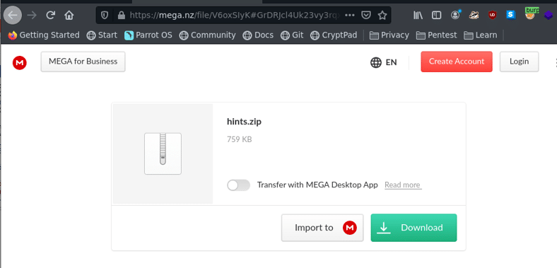Open the uBlock Origin extension icon

(x=492, y=15)
